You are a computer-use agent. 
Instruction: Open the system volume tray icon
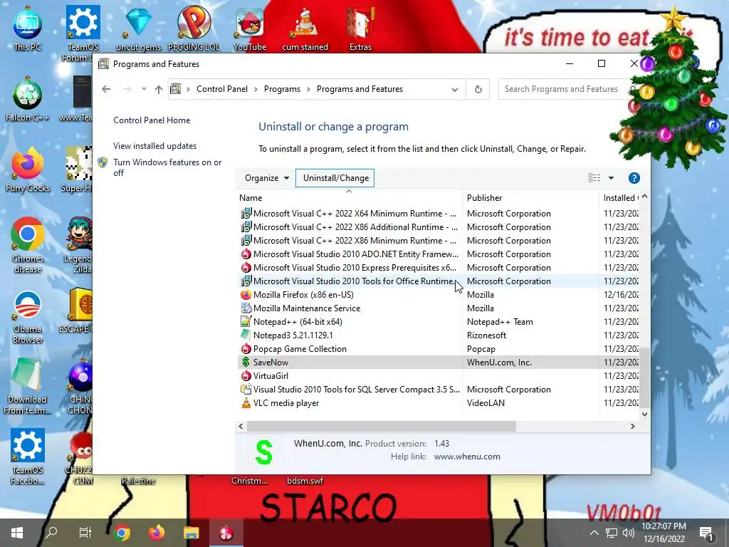click(x=628, y=533)
